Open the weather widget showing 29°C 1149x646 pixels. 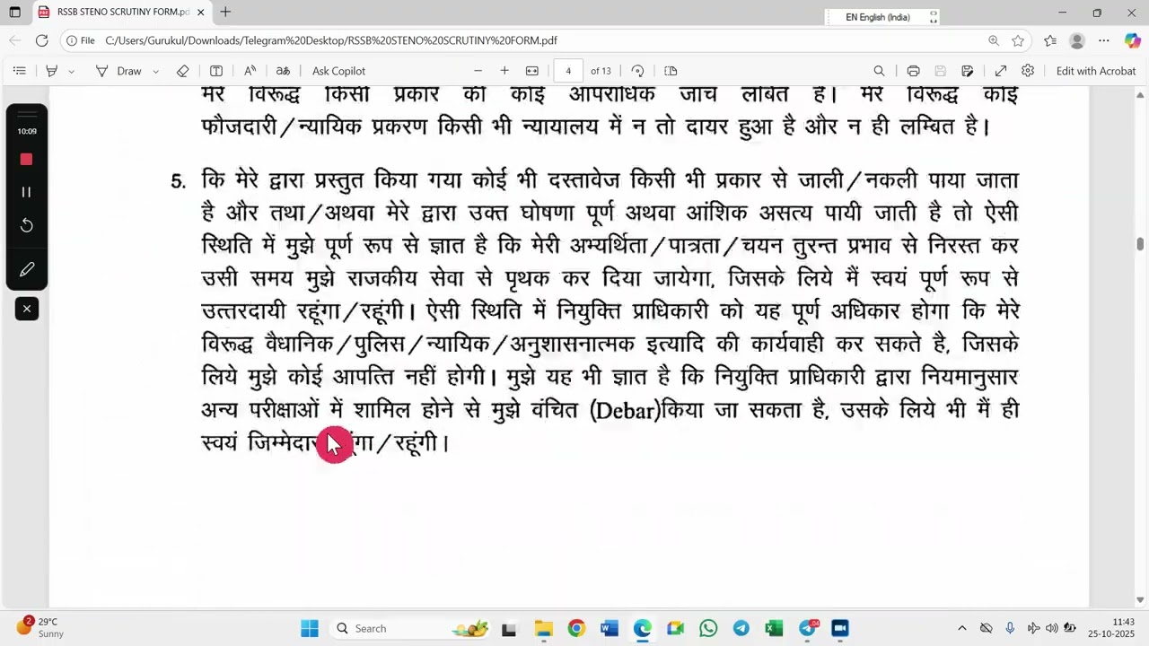[40, 627]
